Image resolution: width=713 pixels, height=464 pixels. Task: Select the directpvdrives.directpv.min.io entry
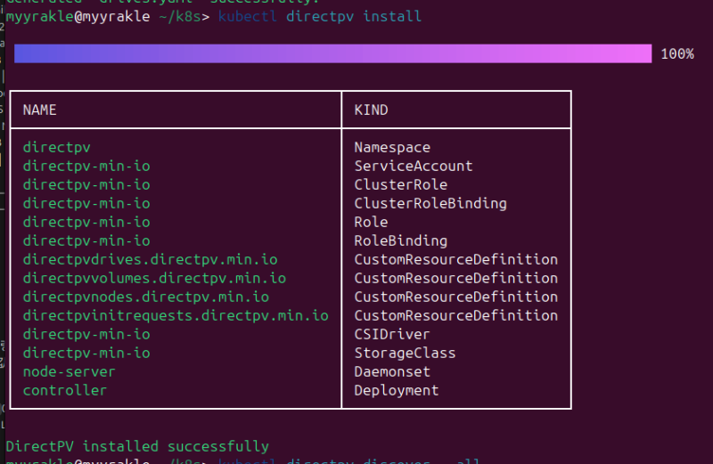pyautogui.click(x=150, y=260)
